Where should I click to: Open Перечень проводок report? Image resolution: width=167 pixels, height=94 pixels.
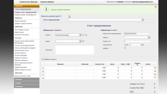point(21,60)
